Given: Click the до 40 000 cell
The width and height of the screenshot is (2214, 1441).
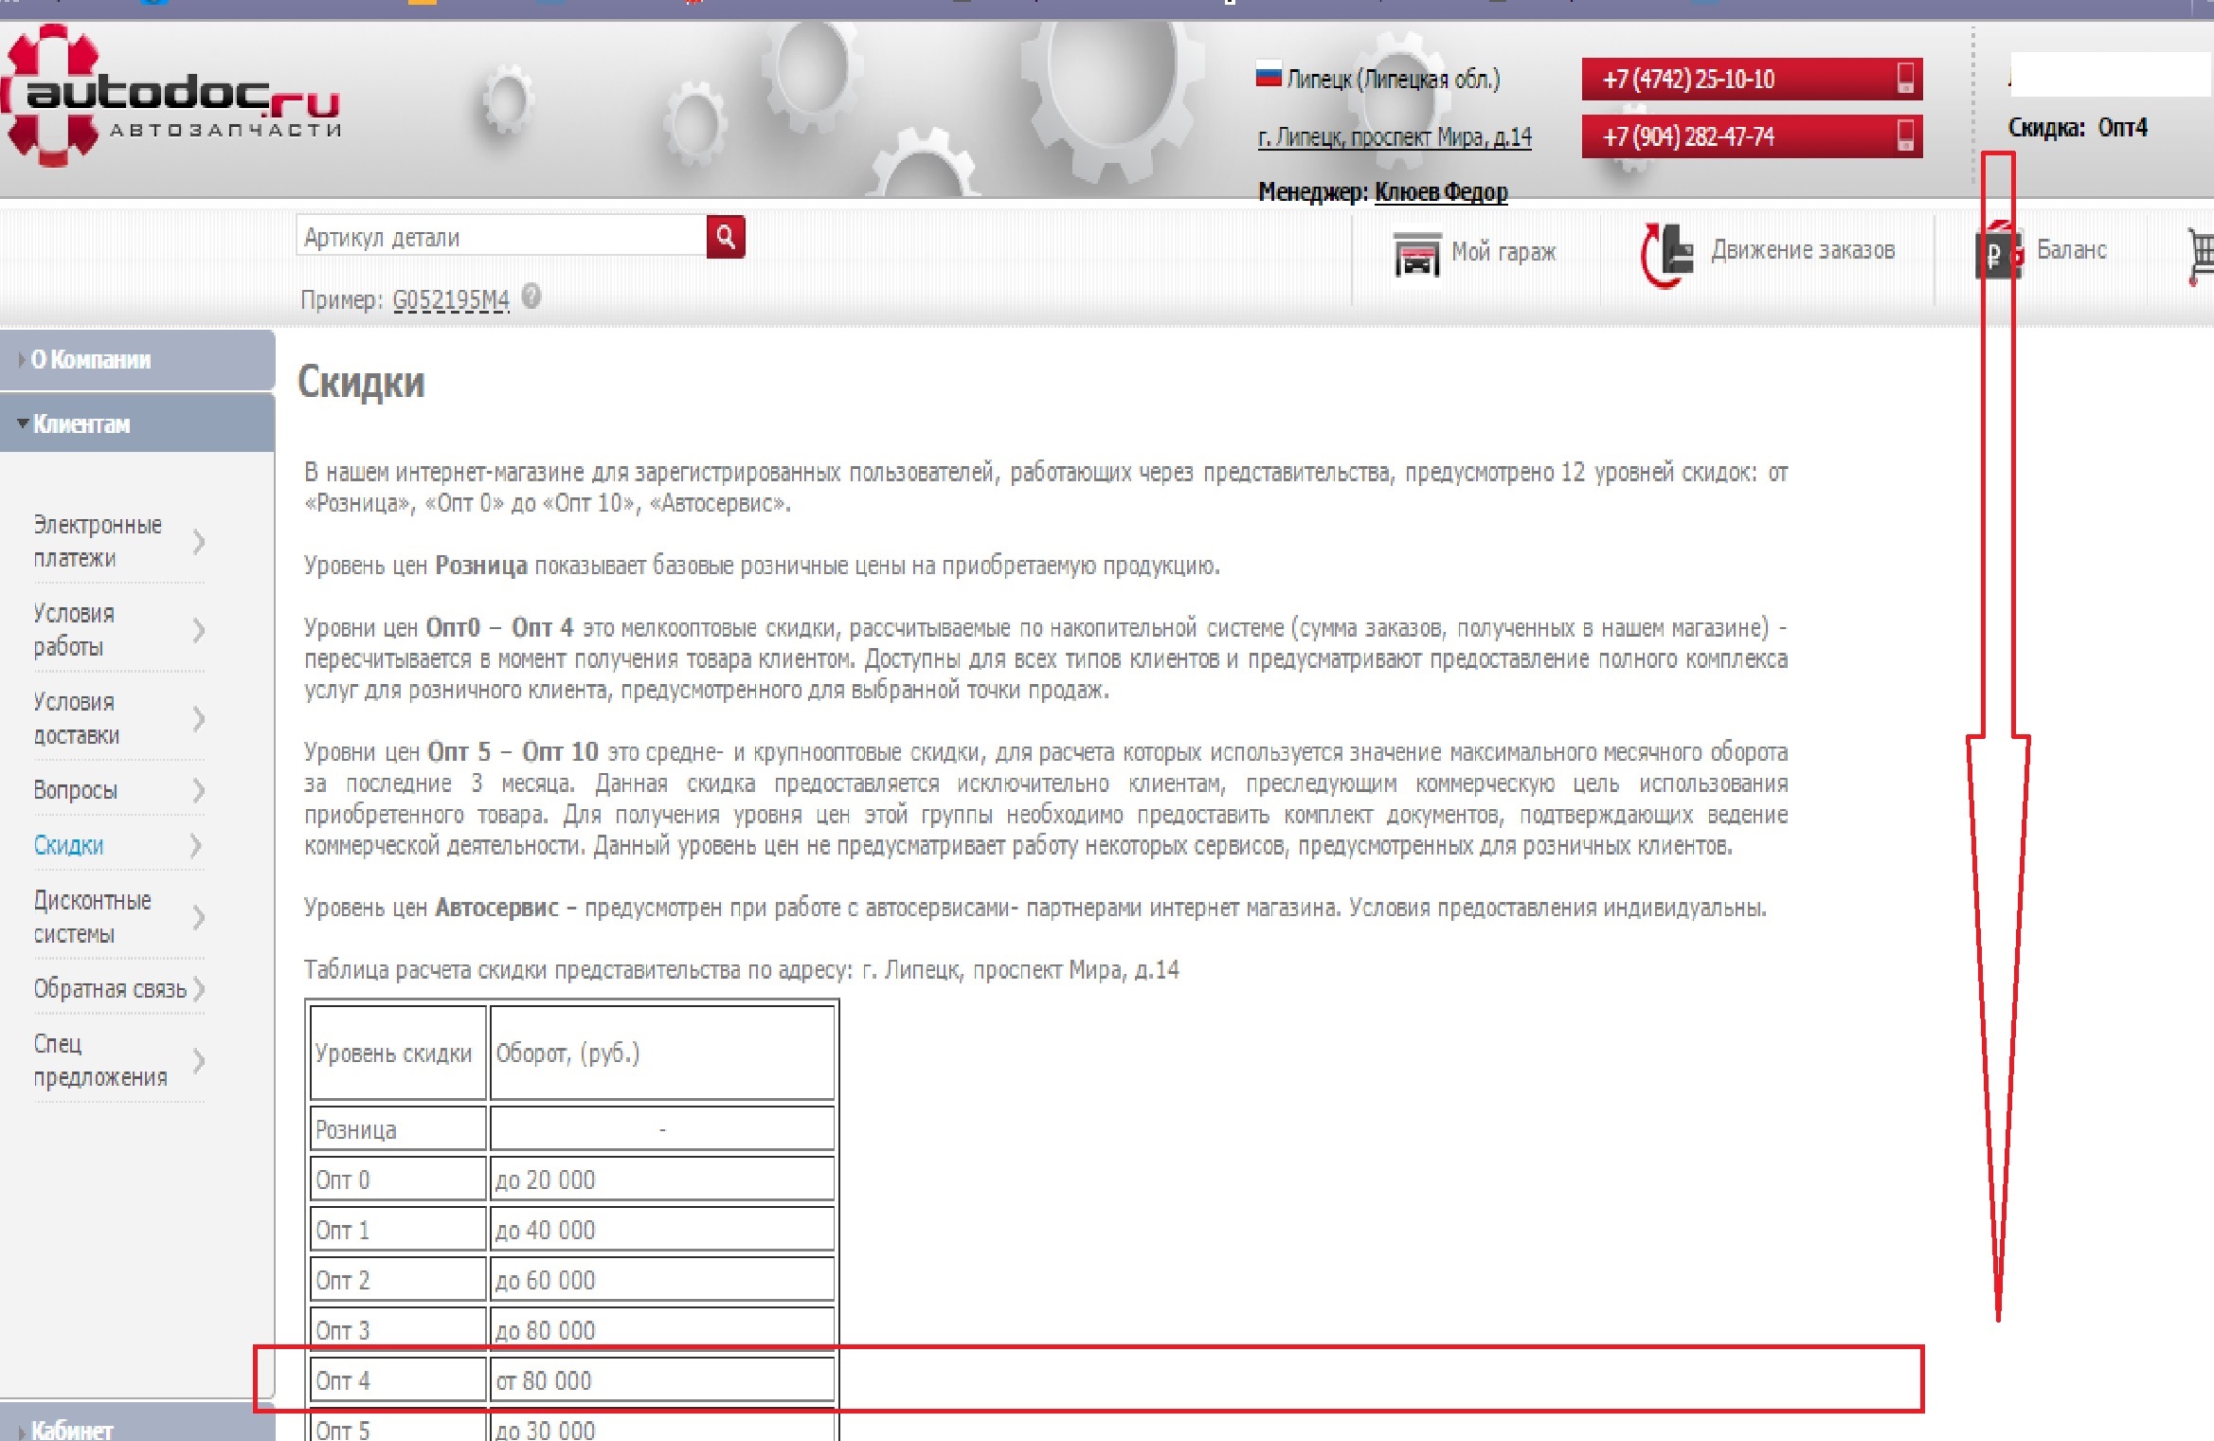Looking at the screenshot, I should [662, 1229].
